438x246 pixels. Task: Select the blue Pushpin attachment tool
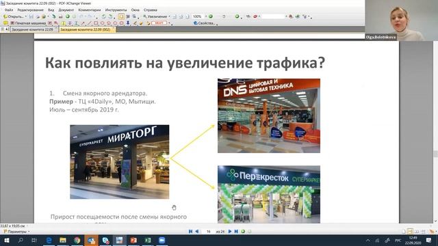(127, 23)
